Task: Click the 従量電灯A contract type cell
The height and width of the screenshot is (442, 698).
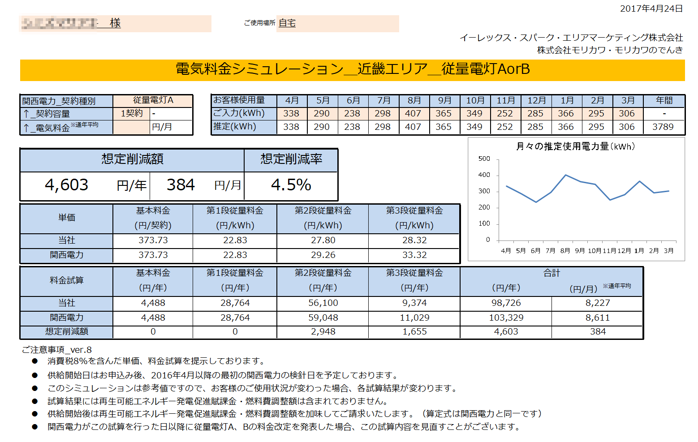Action: click(x=153, y=100)
